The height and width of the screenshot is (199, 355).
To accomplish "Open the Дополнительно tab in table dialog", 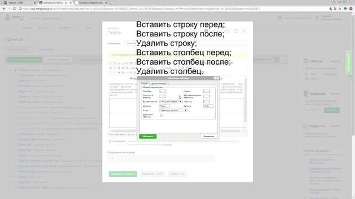I will point(159,83).
